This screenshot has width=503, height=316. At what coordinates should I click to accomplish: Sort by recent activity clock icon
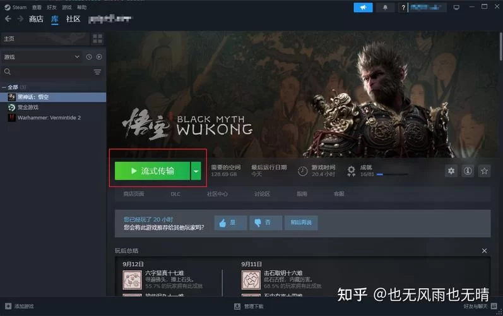[89, 57]
